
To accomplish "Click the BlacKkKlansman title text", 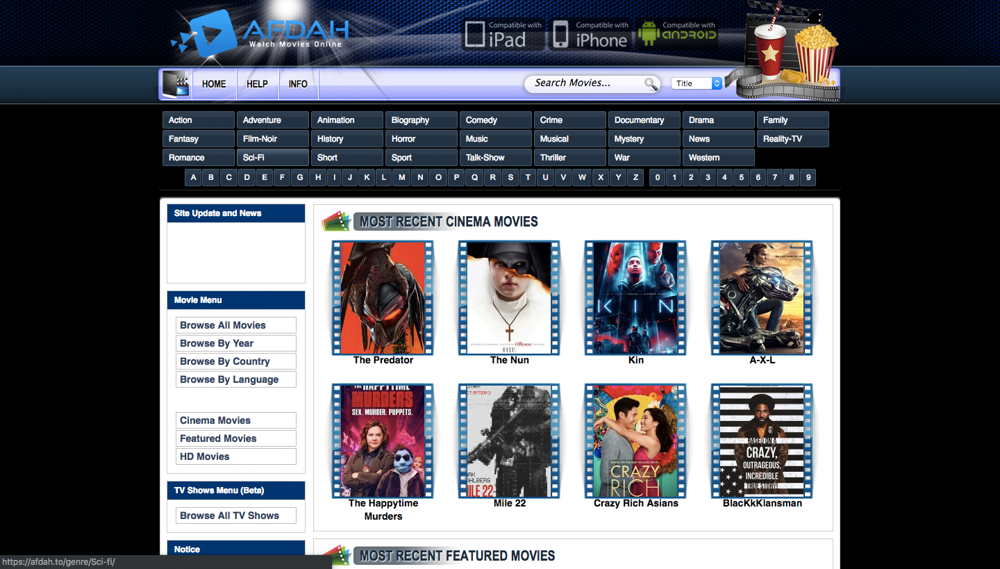I will 762,503.
